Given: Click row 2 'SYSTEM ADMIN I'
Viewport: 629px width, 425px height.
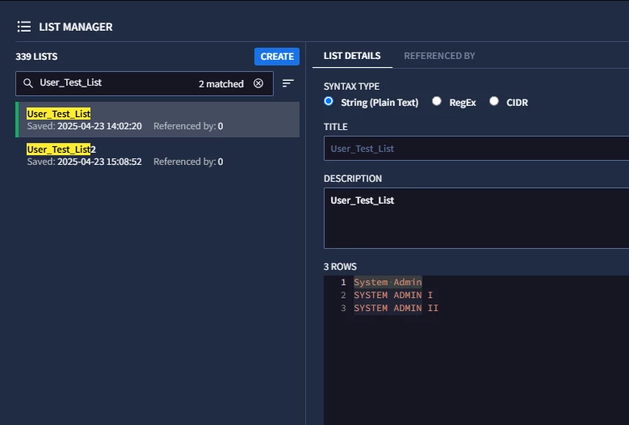Looking at the screenshot, I should 393,295.
